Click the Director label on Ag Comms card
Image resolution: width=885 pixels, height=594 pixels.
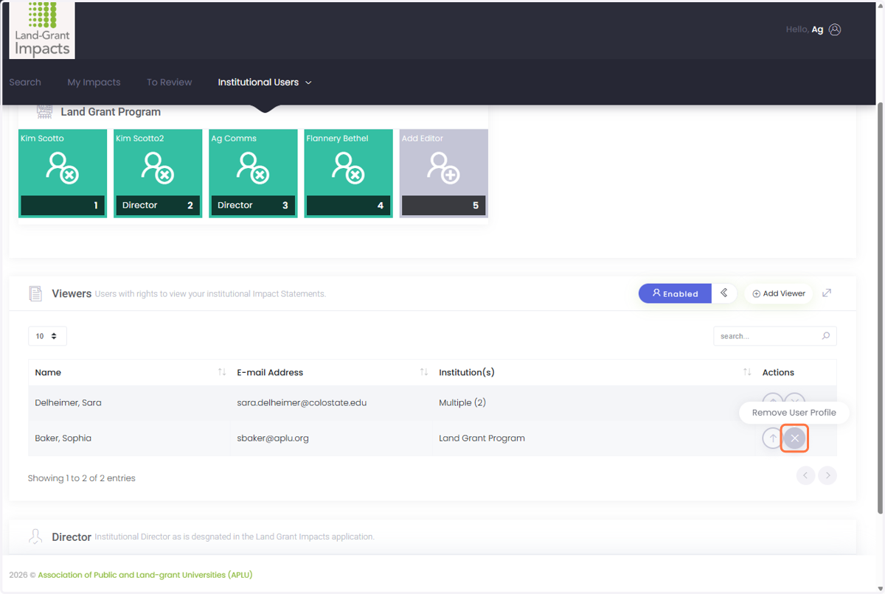point(235,206)
